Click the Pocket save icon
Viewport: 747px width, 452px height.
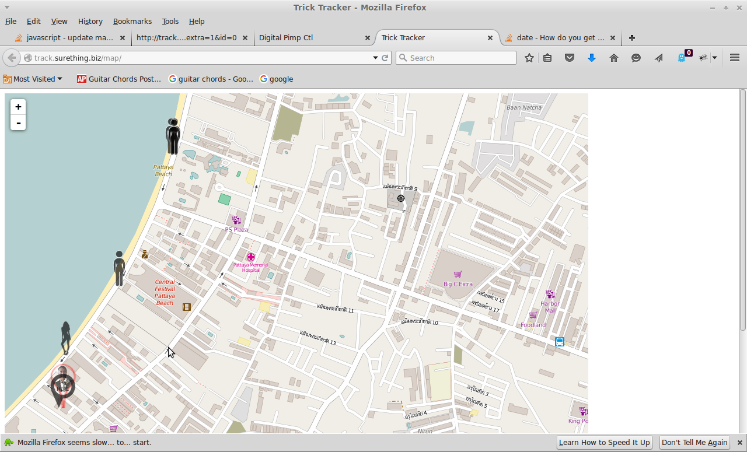click(x=570, y=58)
